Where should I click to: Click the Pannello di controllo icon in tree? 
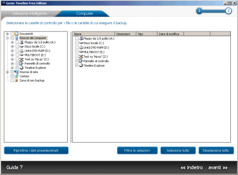click(21, 63)
